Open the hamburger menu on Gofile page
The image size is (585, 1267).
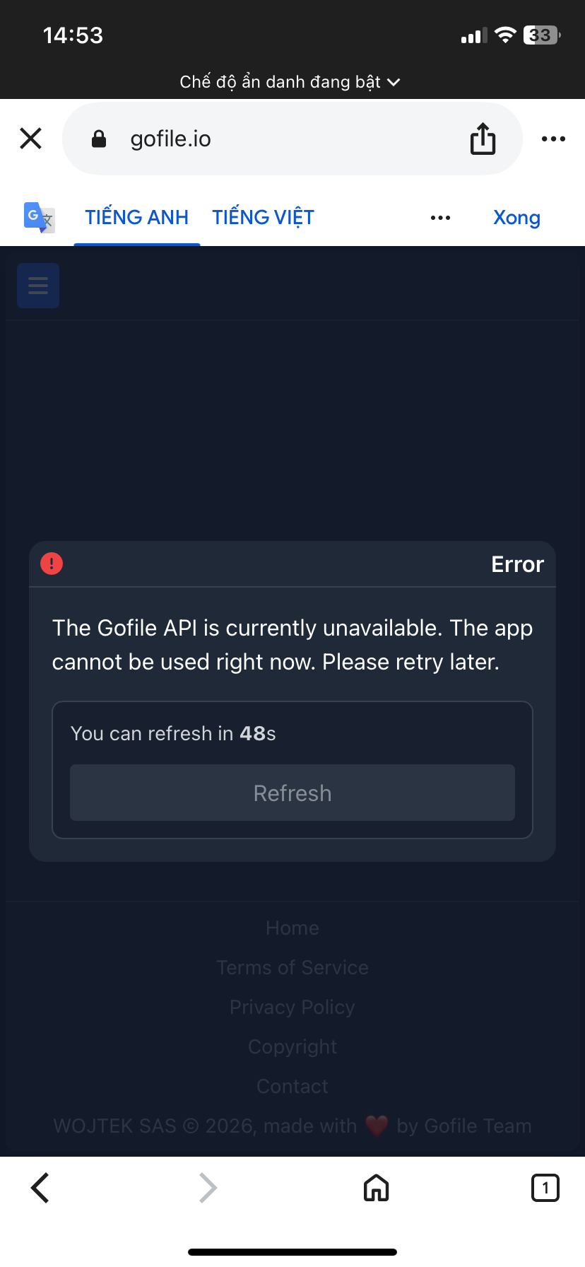[x=38, y=286]
